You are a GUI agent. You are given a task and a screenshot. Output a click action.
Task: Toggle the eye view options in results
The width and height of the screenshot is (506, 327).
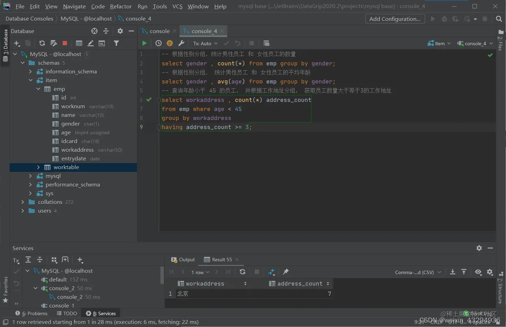point(478,272)
